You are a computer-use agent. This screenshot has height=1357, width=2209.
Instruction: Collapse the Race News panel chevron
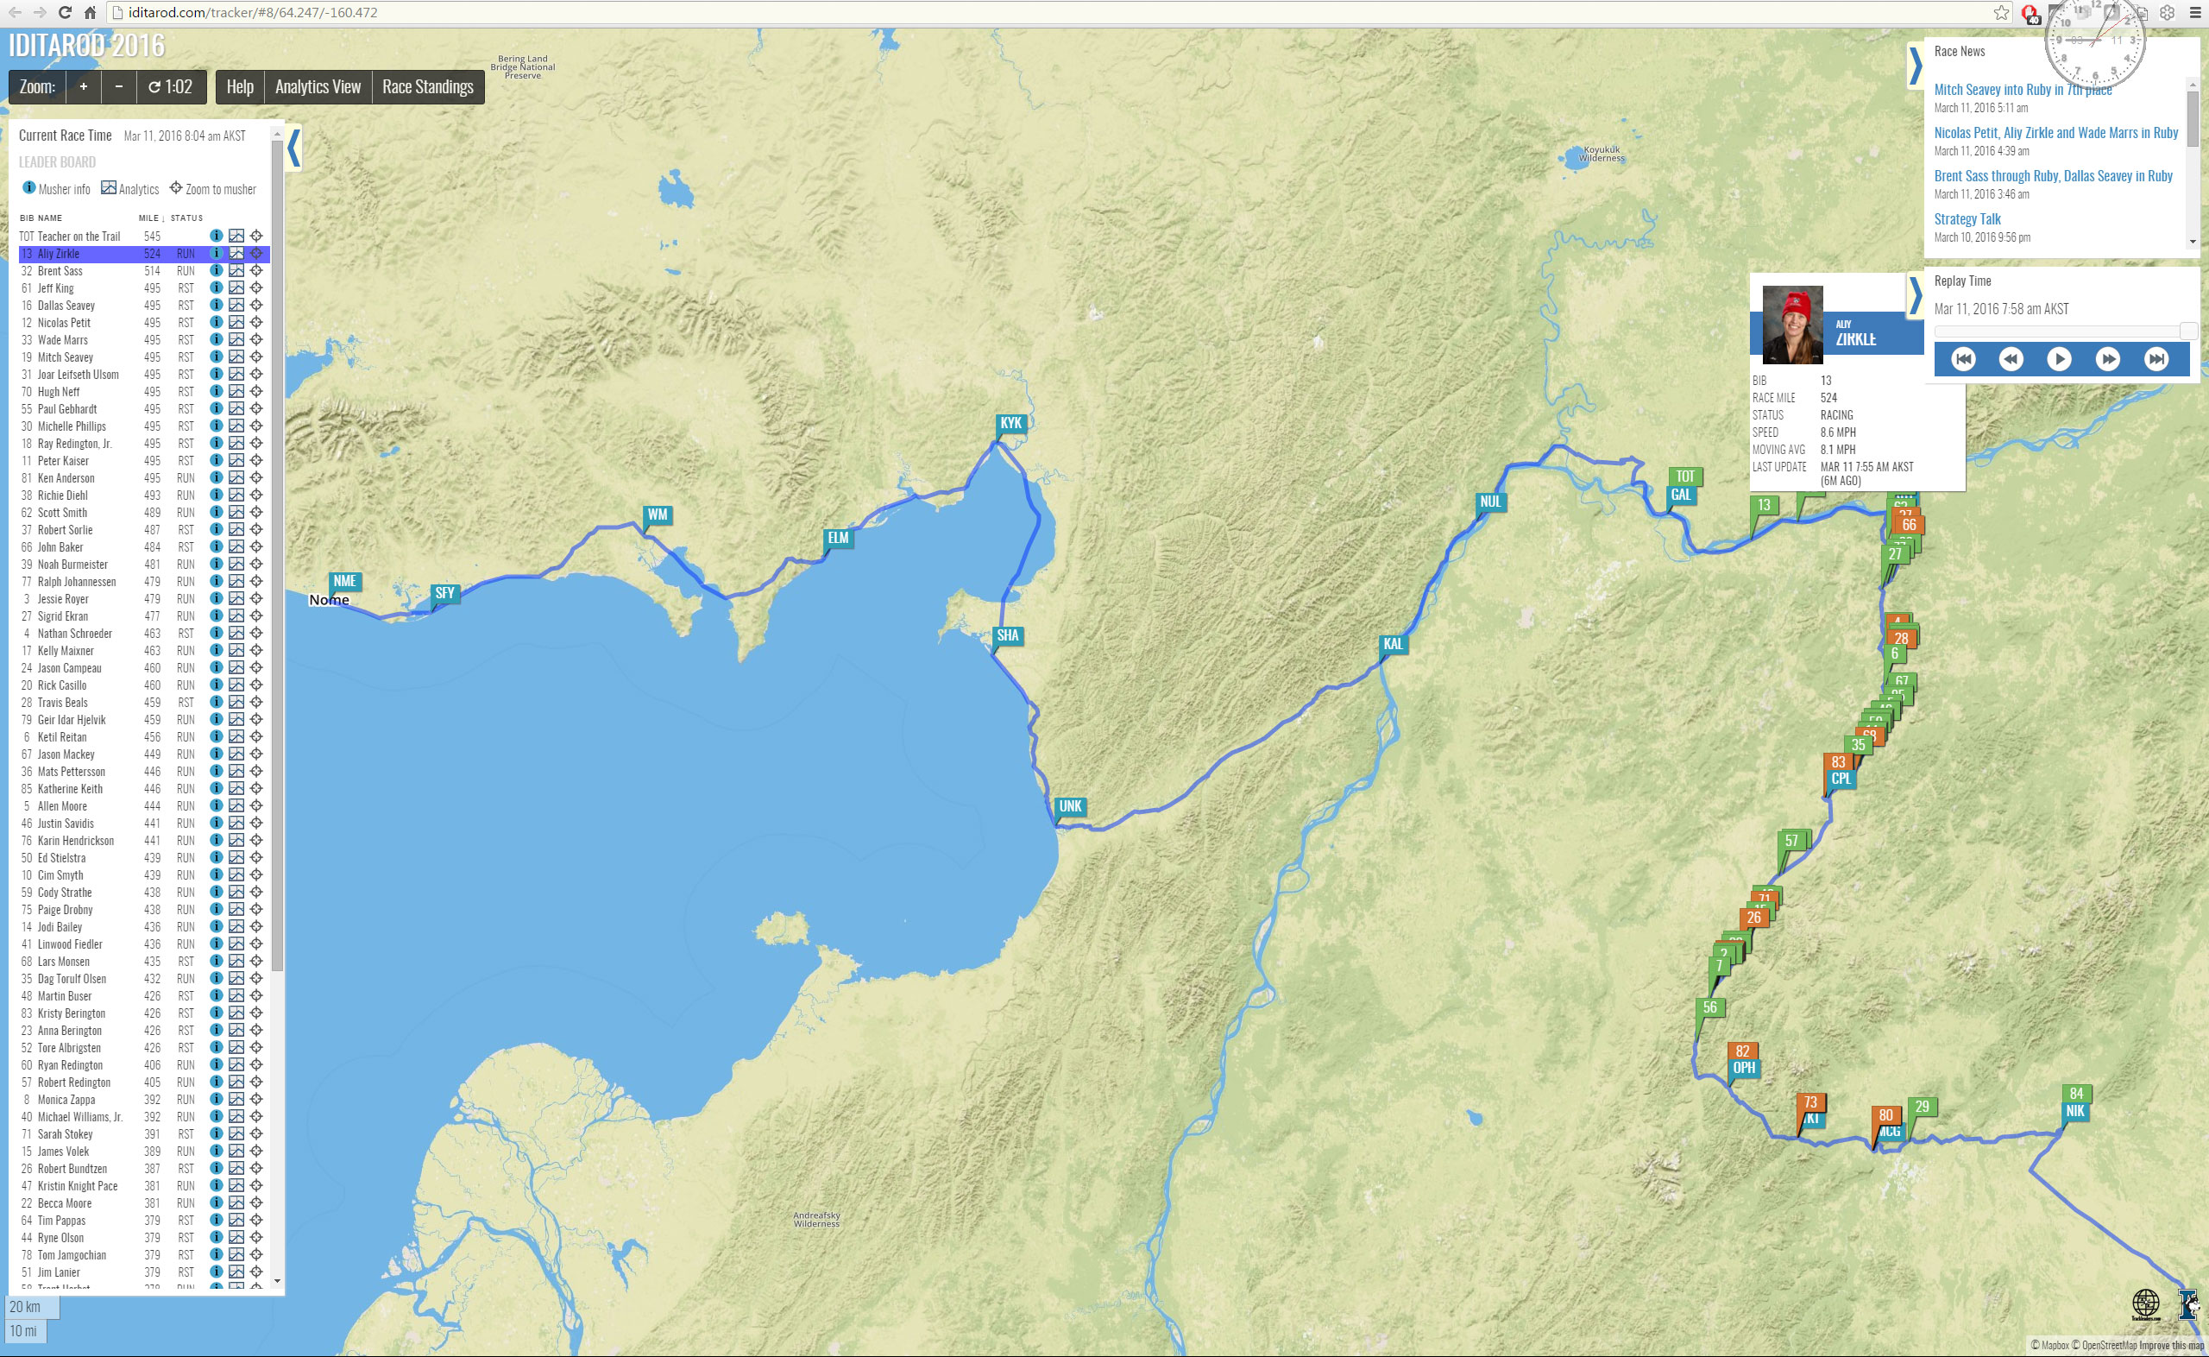tap(1915, 66)
